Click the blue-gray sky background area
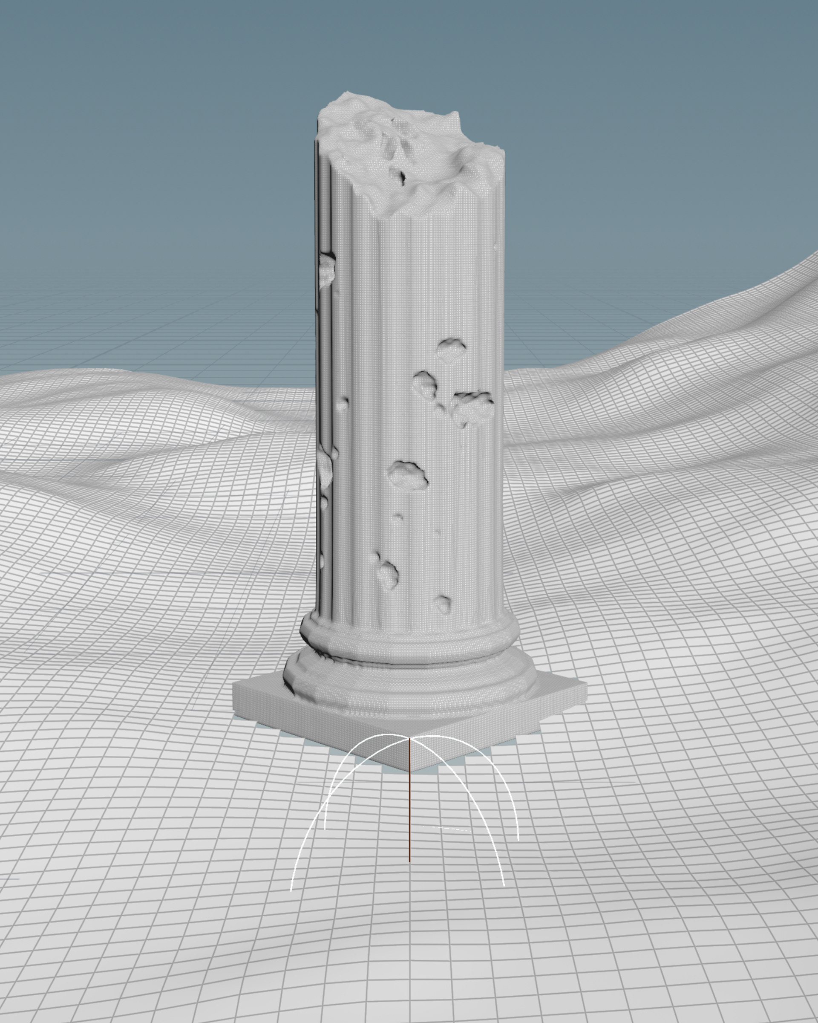 point(142,118)
